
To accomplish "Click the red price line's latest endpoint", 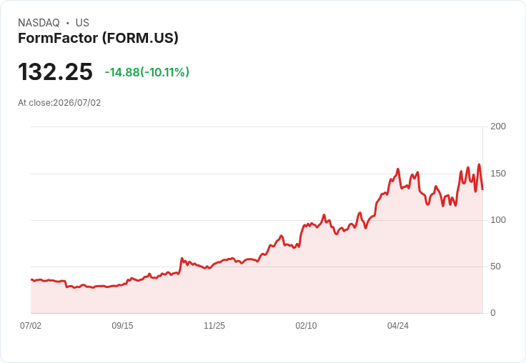I will (482, 189).
